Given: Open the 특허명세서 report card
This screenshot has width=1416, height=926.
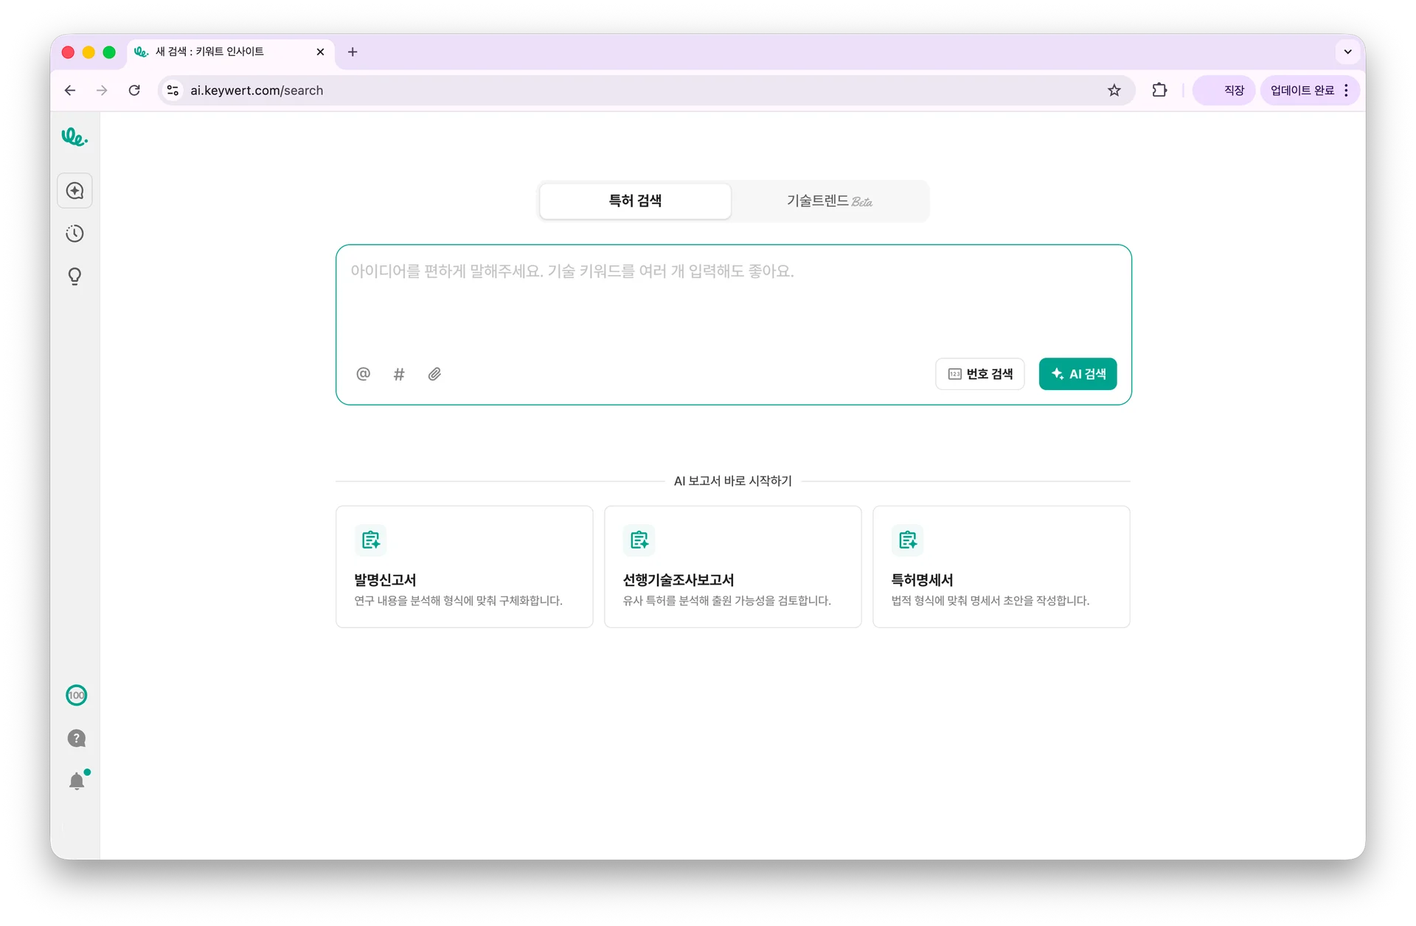Looking at the screenshot, I should [1001, 566].
